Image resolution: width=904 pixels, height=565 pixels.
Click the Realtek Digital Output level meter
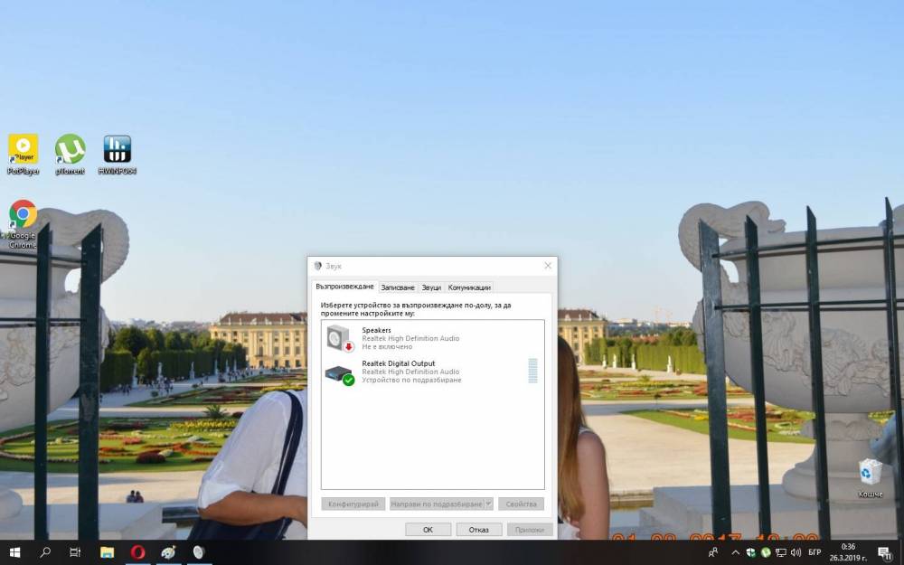532,371
